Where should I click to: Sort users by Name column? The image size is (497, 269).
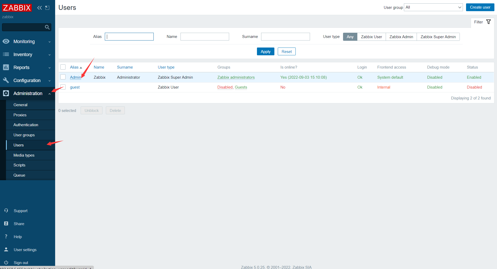click(x=99, y=67)
